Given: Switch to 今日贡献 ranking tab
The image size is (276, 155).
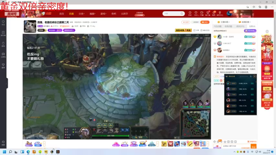Looking at the screenshot, I should point(218,27).
